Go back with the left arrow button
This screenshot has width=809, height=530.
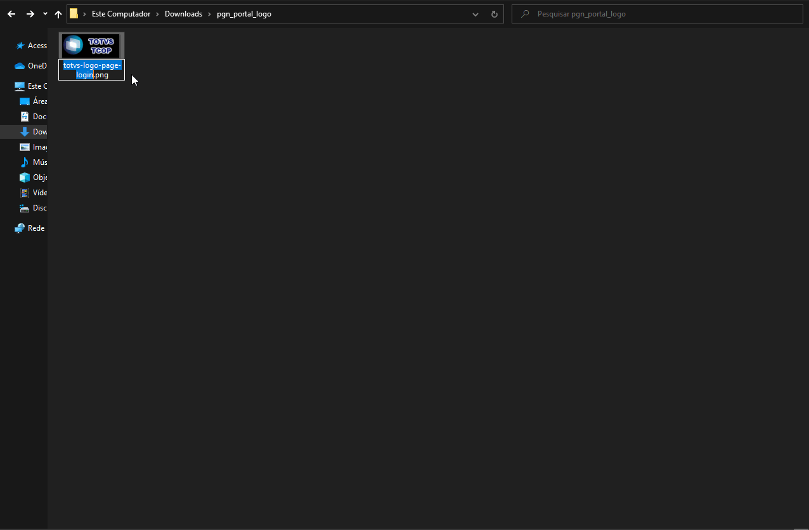click(x=11, y=14)
